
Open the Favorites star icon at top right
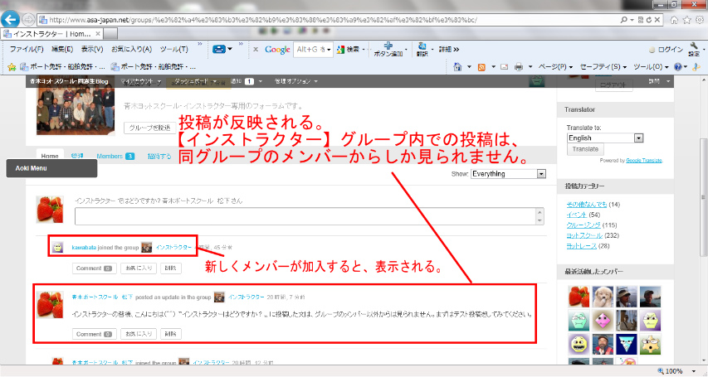point(686,20)
